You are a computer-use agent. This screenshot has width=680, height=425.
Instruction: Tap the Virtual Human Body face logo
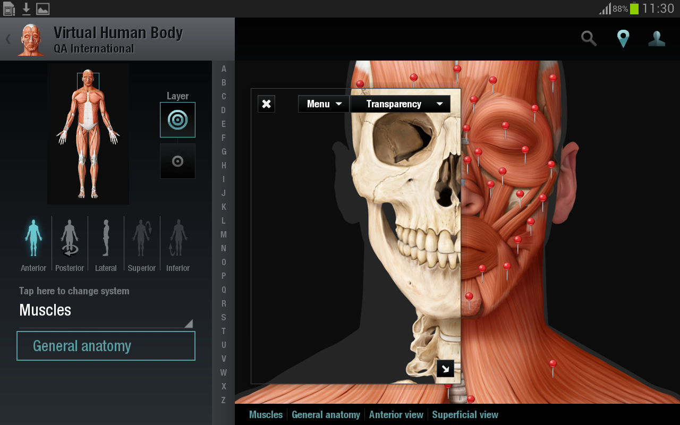point(31,39)
